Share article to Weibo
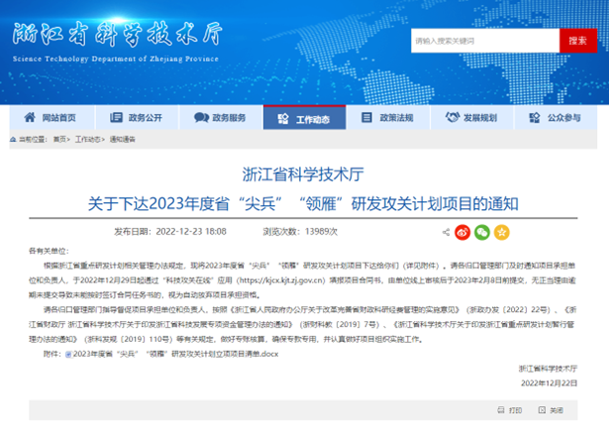Image resolution: width=609 pixels, height=428 pixels. pos(462,232)
